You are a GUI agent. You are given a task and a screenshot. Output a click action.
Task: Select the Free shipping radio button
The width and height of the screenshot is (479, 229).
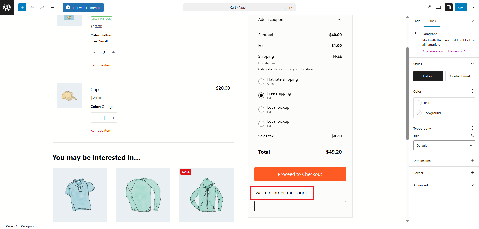point(261,95)
